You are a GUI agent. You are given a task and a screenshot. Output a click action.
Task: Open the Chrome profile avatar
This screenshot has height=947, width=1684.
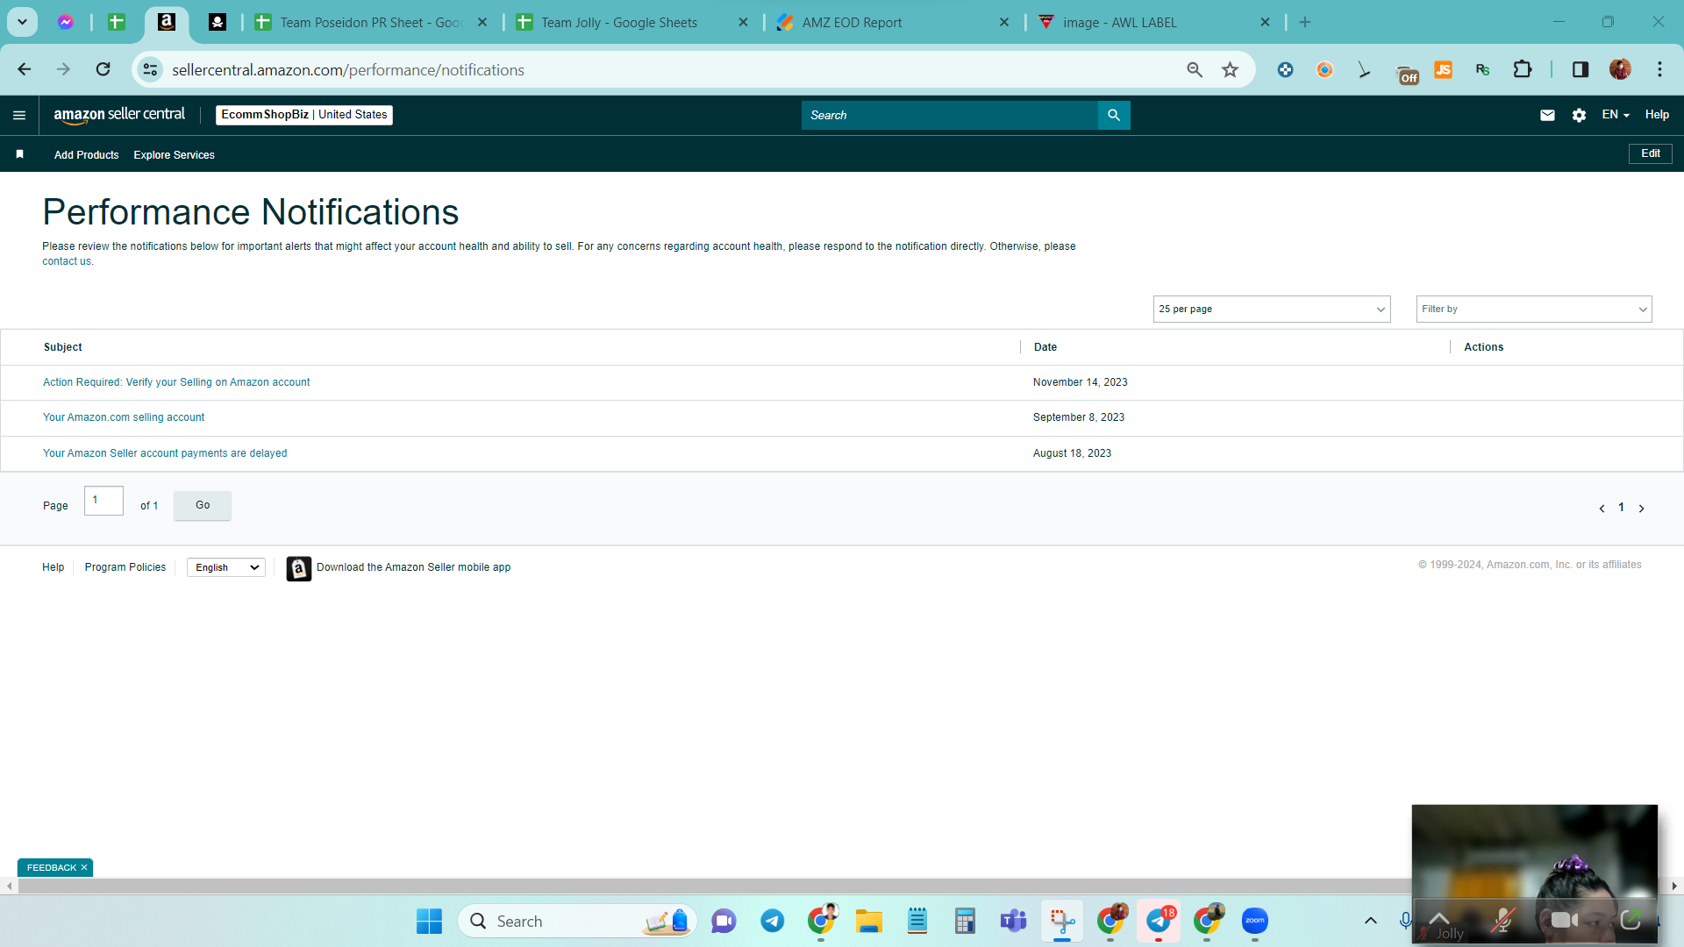click(x=1620, y=69)
